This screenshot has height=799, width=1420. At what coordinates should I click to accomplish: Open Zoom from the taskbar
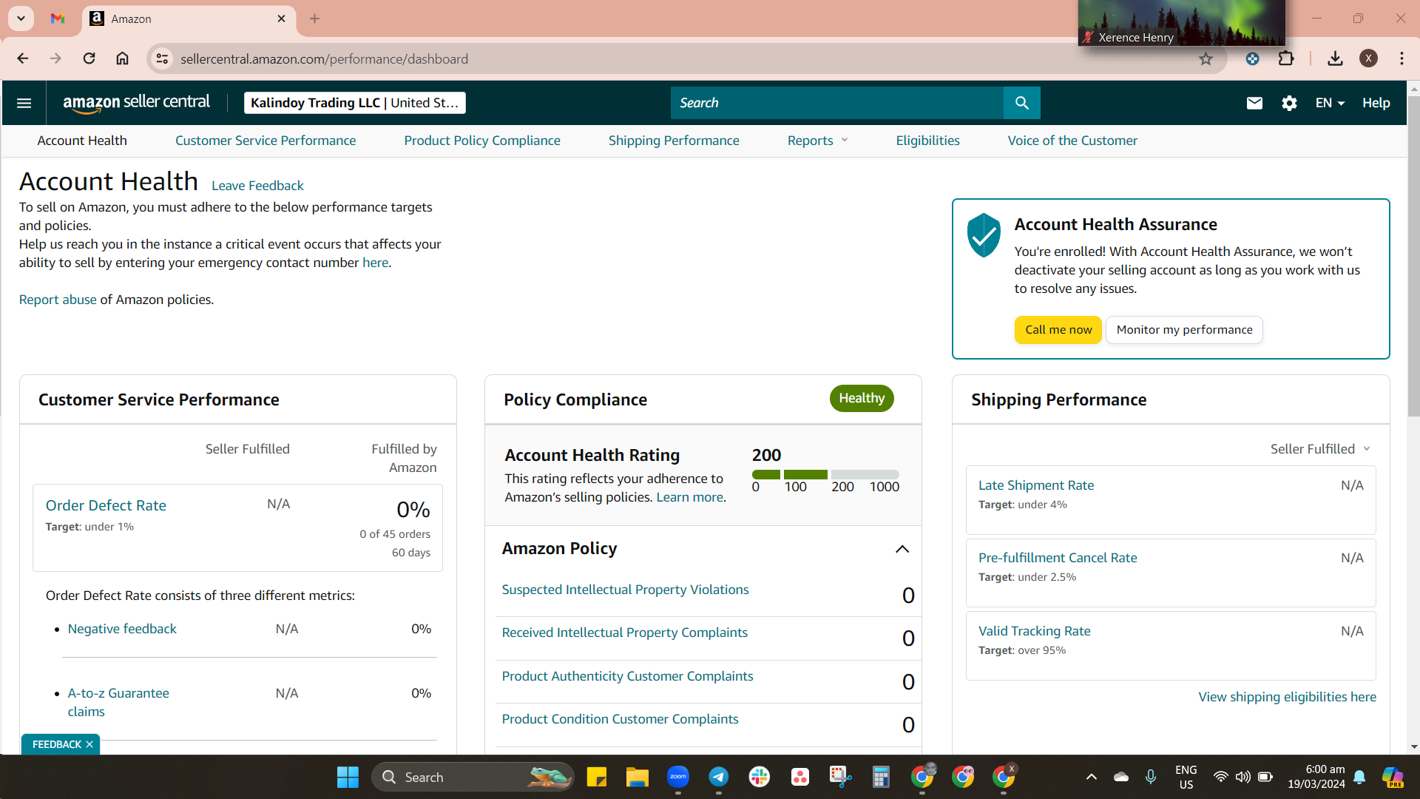(677, 777)
